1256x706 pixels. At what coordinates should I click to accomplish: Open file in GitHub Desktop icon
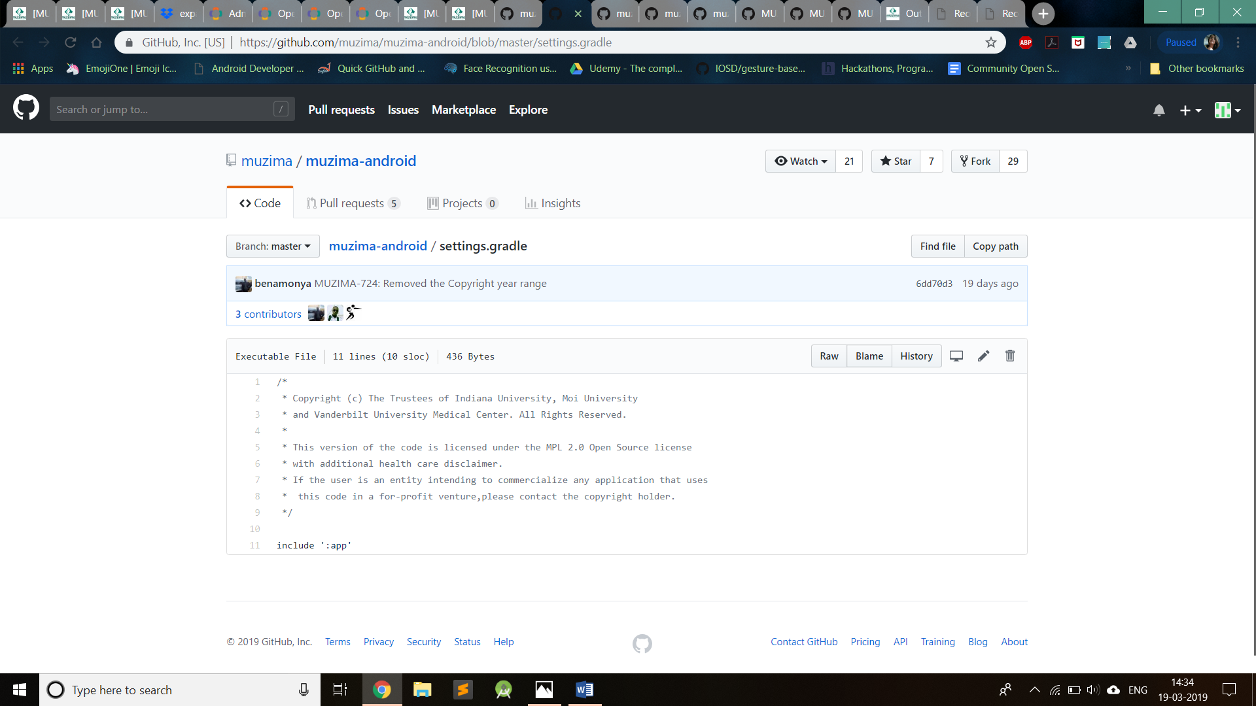tap(956, 356)
